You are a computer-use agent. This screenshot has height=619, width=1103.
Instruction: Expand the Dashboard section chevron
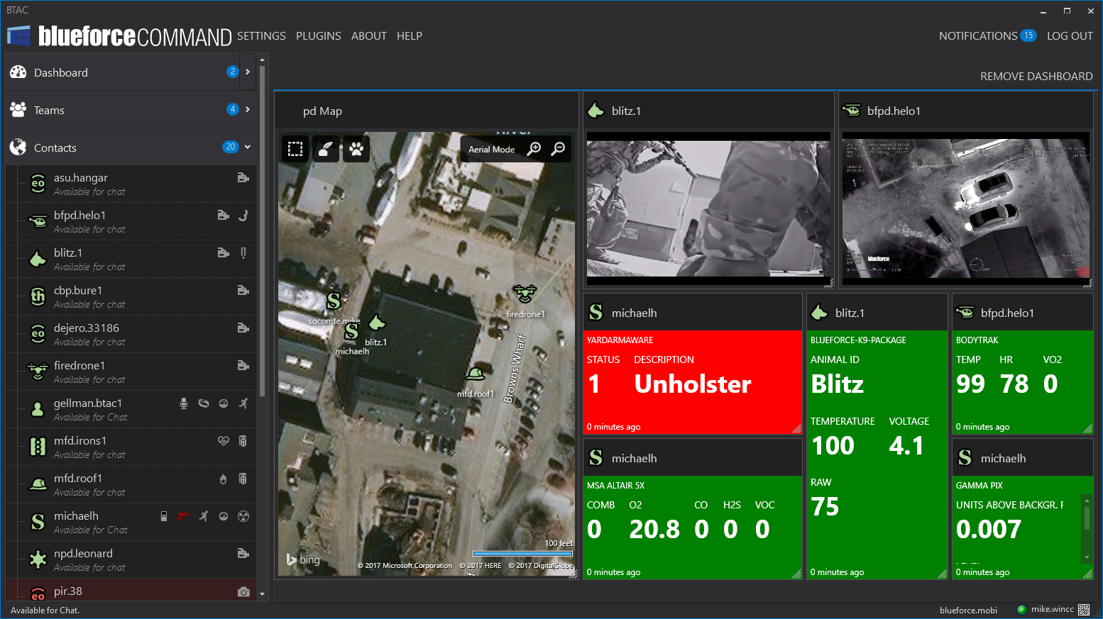coord(248,72)
